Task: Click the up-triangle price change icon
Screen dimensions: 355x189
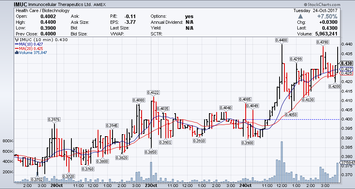Action: click(300, 16)
